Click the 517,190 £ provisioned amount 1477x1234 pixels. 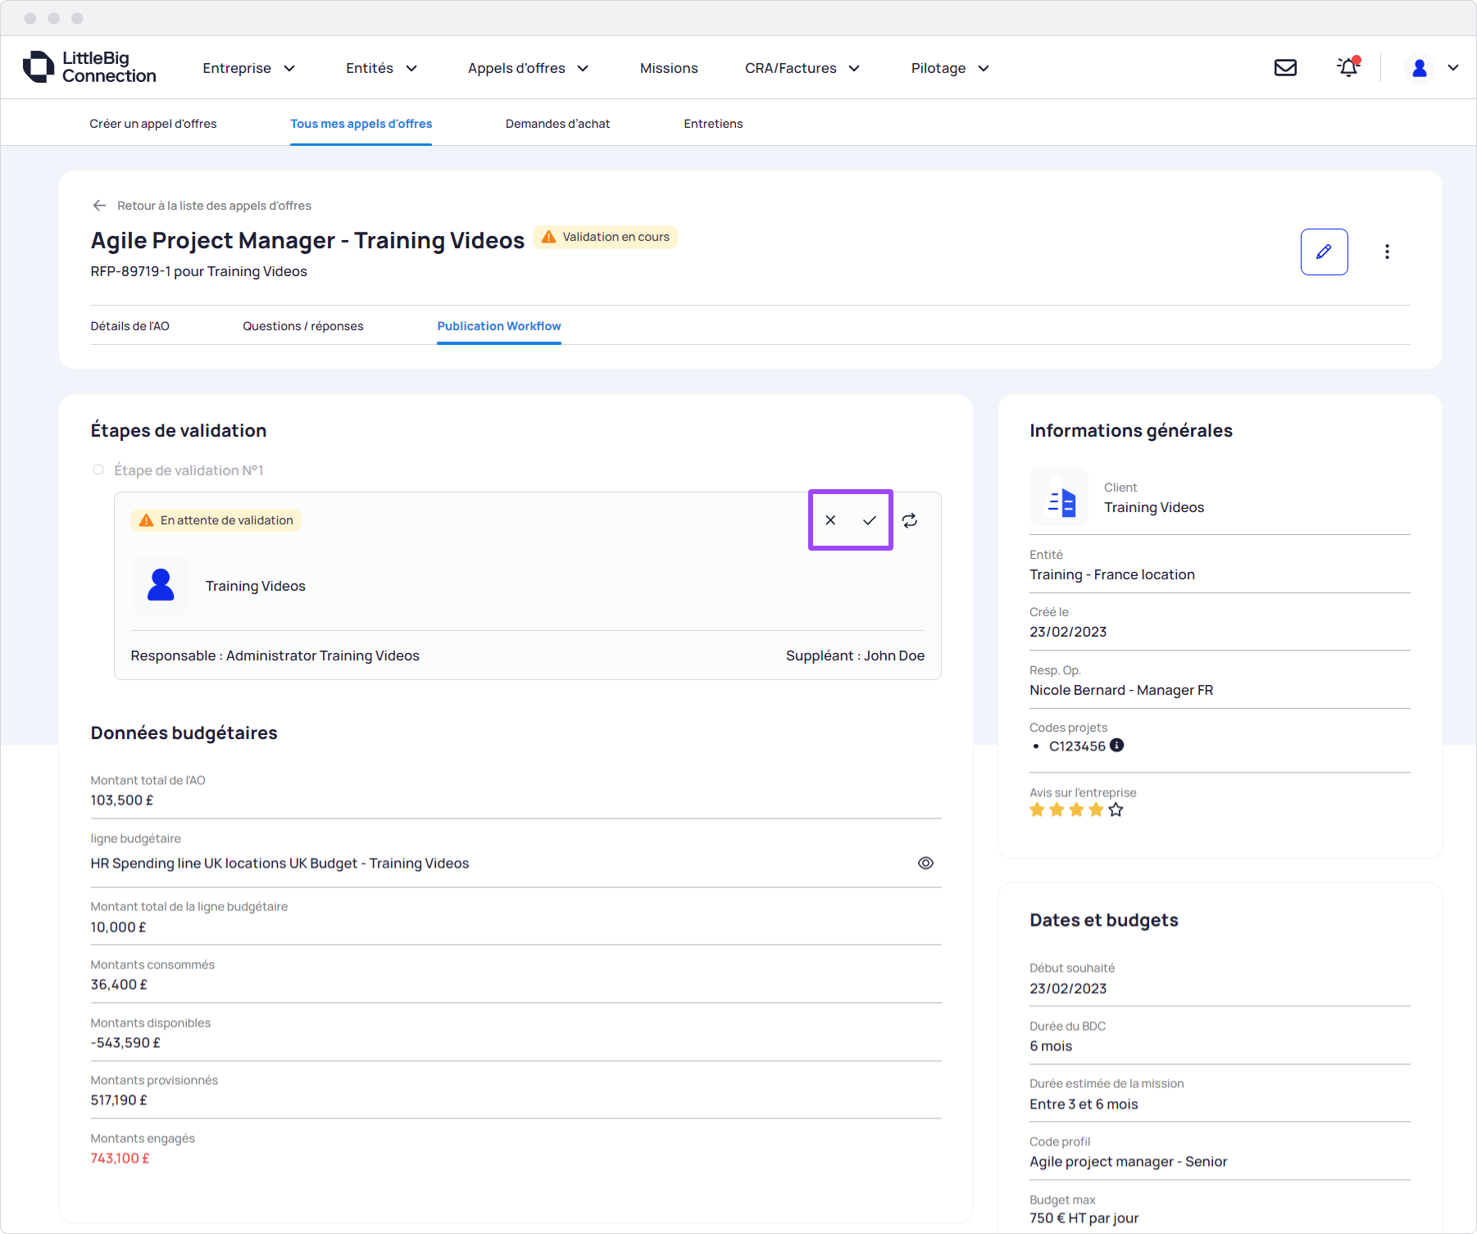pos(119,1100)
